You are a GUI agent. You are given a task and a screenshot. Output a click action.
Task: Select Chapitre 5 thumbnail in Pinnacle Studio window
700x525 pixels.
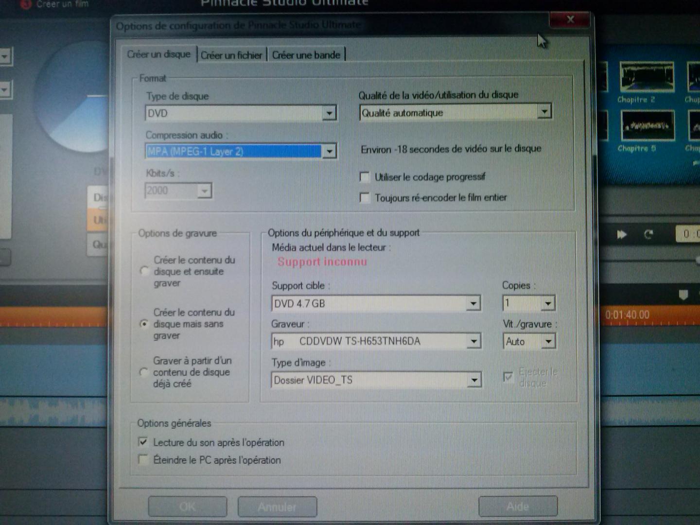coord(647,126)
